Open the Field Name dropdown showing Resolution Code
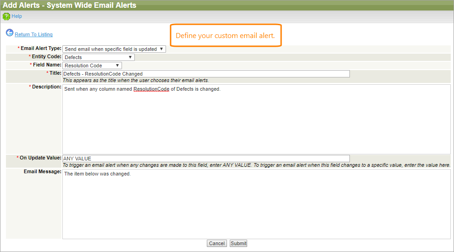Screen dimensions: 454x252 point(92,66)
